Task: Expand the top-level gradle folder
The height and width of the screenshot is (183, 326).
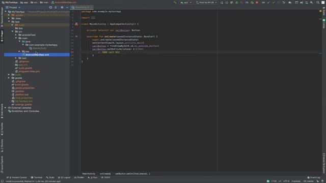Action: click(x=9, y=78)
